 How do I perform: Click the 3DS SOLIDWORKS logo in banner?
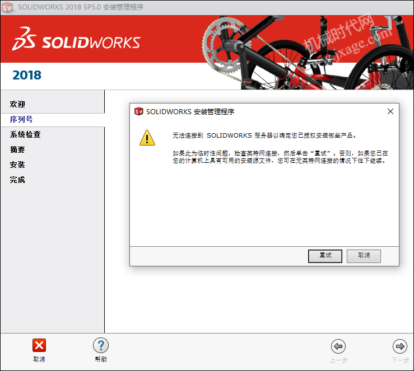pos(76,39)
